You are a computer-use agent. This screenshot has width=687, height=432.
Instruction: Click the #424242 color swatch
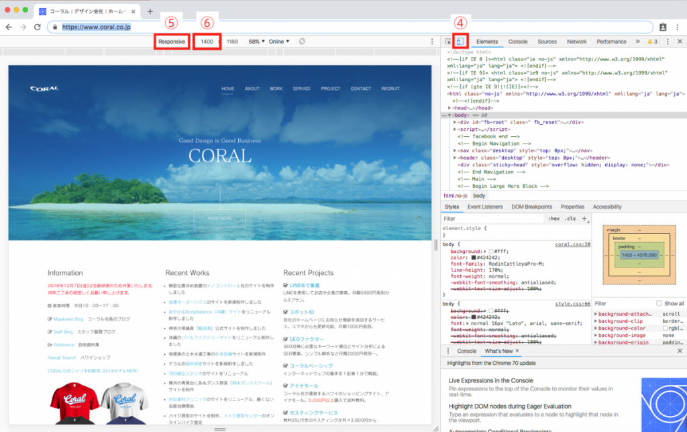473,258
